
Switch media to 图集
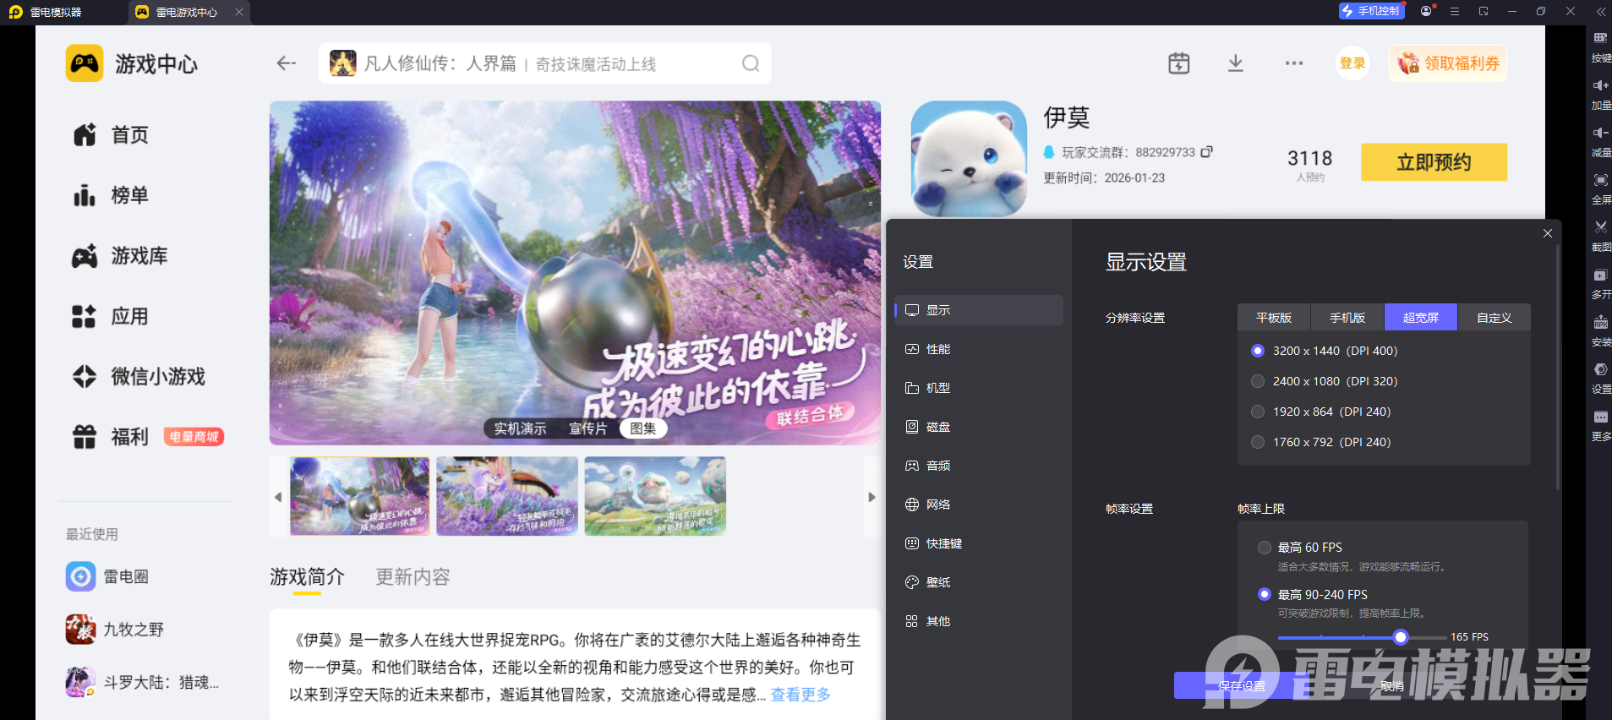click(x=643, y=428)
